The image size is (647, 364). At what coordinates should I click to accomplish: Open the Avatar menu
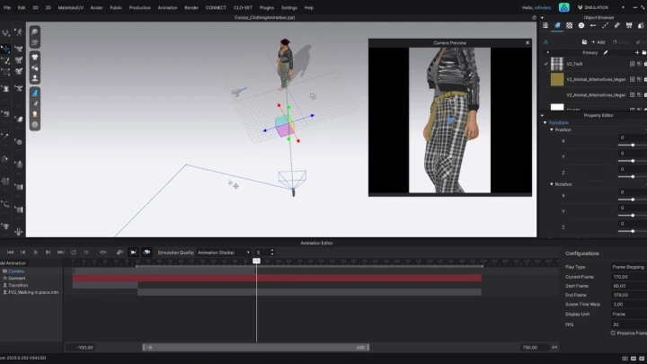point(96,7)
